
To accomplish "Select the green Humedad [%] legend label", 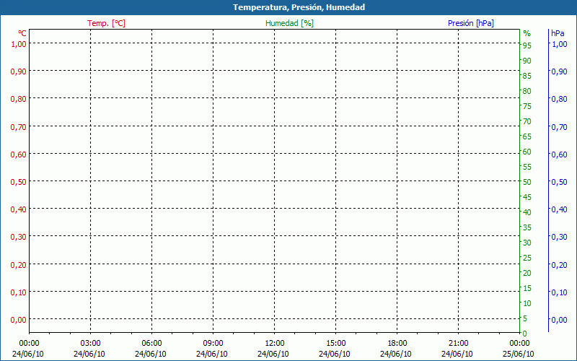I will pyautogui.click(x=289, y=23).
